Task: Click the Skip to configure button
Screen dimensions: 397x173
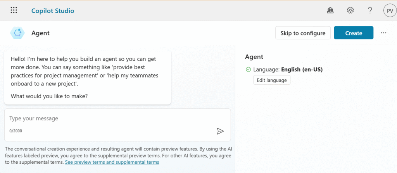Action: (x=303, y=33)
